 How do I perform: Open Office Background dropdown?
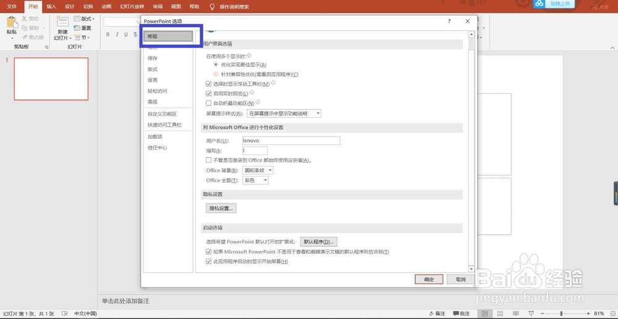pyautogui.click(x=257, y=170)
